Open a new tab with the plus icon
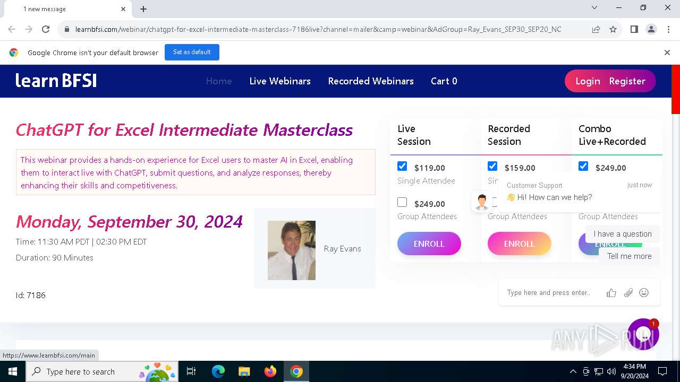Image resolution: width=680 pixels, height=382 pixels. click(x=143, y=9)
